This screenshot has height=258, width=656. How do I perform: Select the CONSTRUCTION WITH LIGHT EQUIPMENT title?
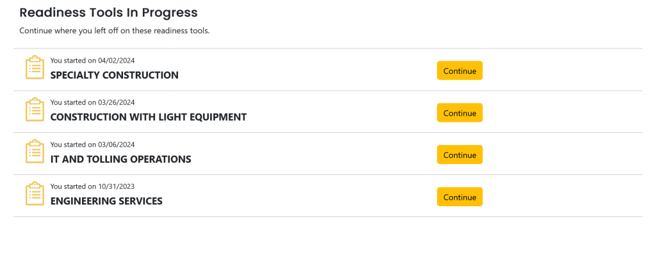click(148, 118)
